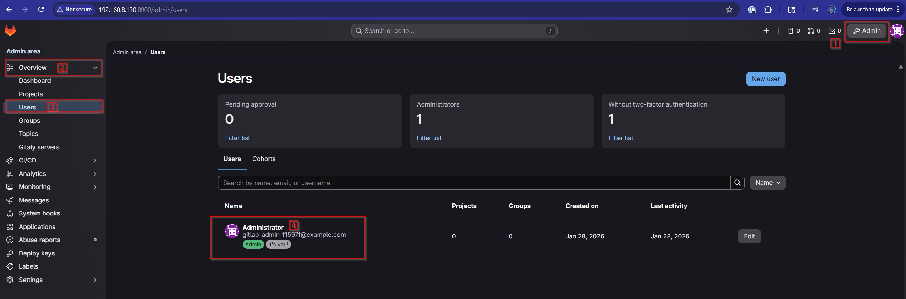Open Settings gear sidebar item
Viewport: 906px width, 299px height.
tap(52, 280)
